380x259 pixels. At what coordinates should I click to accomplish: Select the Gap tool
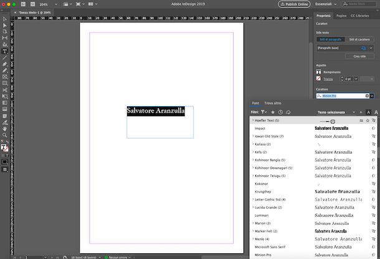click(4, 38)
